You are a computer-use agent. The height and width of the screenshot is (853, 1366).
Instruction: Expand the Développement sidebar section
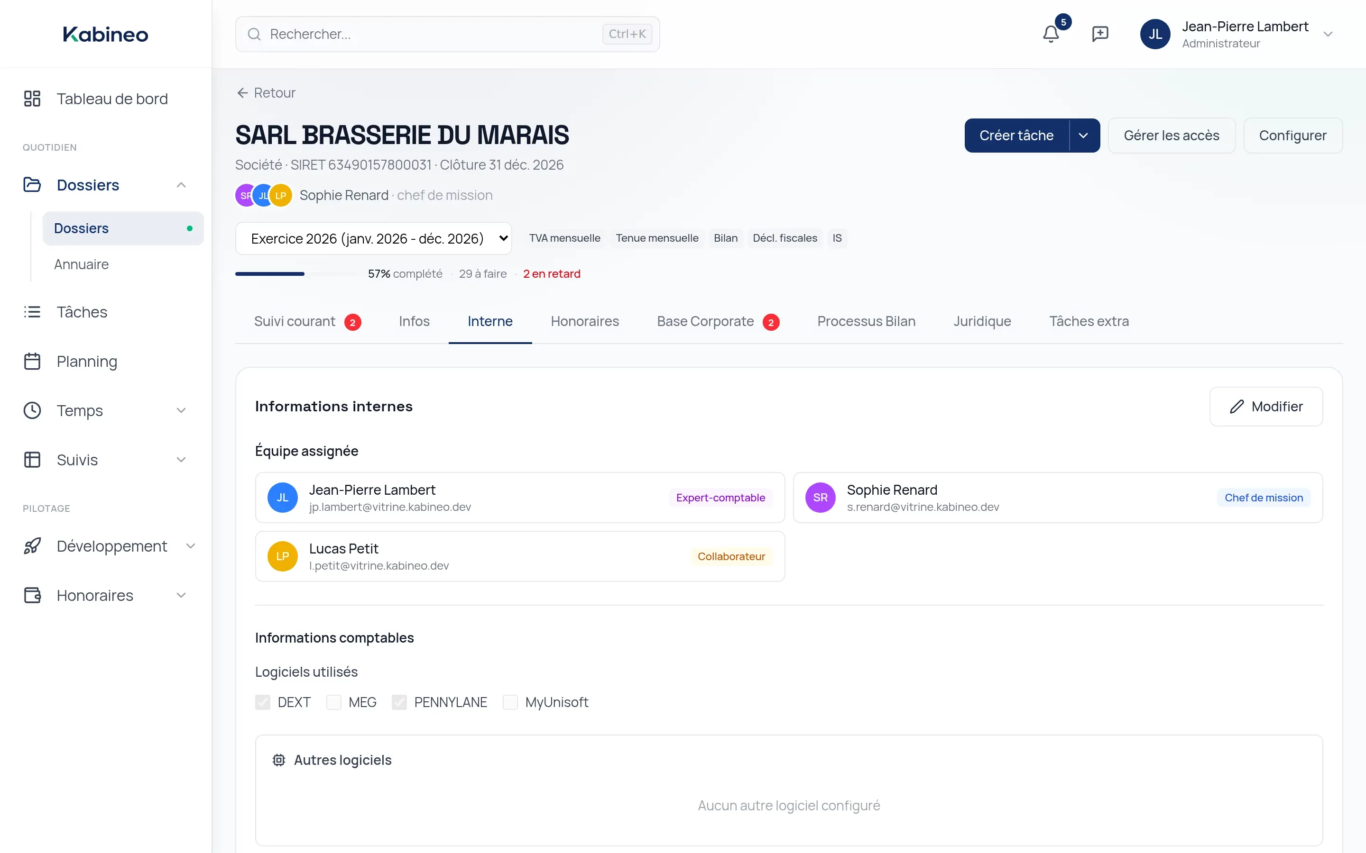191,546
